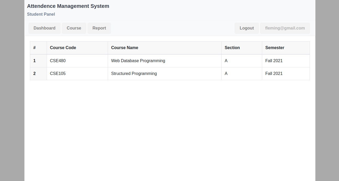Select the Section column header

point(232,48)
